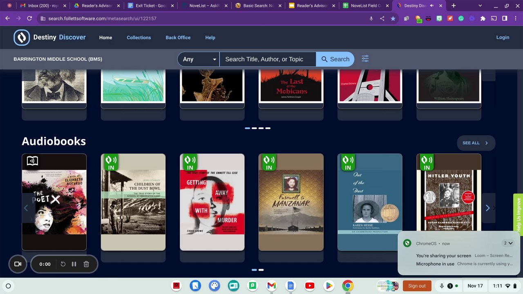Launch Google Docs from the shelf
Screen dimensions: 523x294
pos(291,286)
